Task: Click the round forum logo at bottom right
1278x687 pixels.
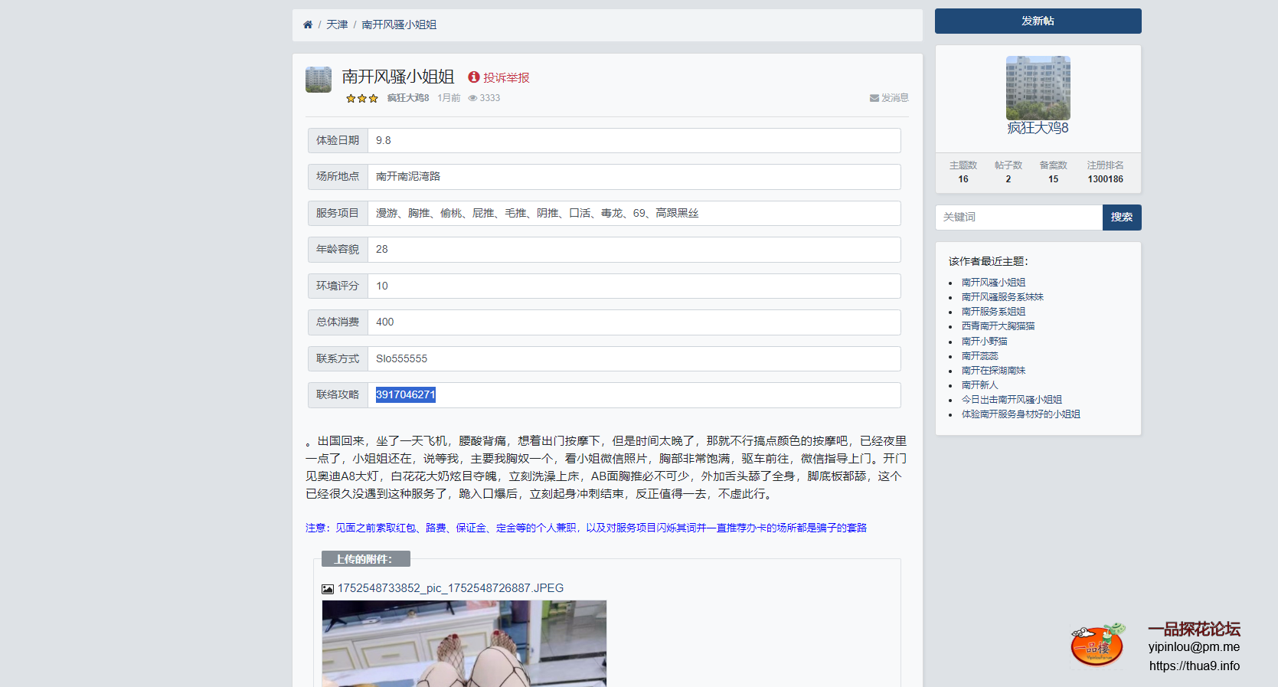Action: click(x=1097, y=645)
